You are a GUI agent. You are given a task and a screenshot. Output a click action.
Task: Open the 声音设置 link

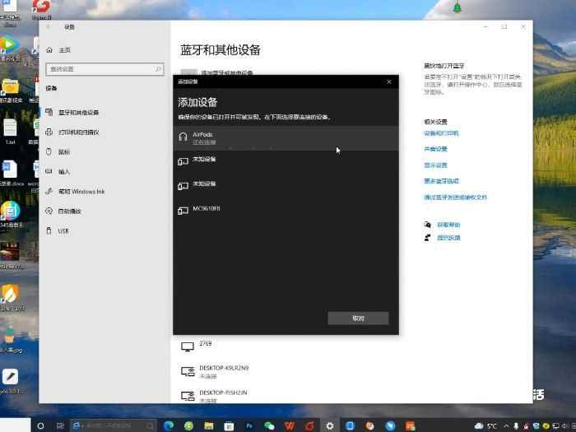pos(435,149)
